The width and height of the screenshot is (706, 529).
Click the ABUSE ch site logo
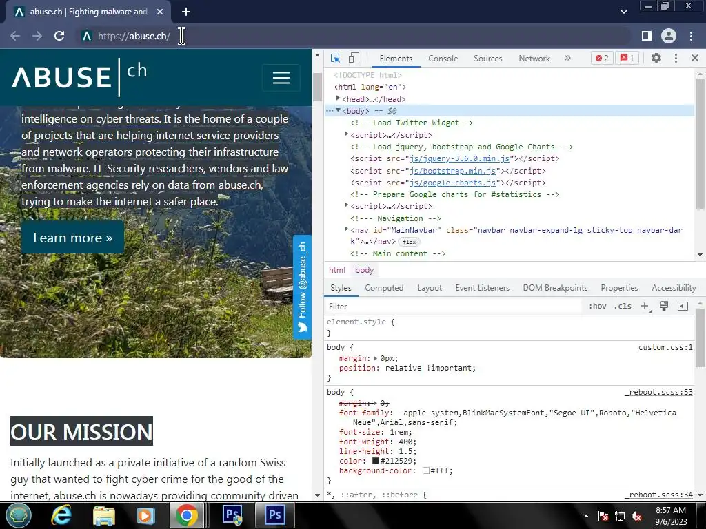80,77
